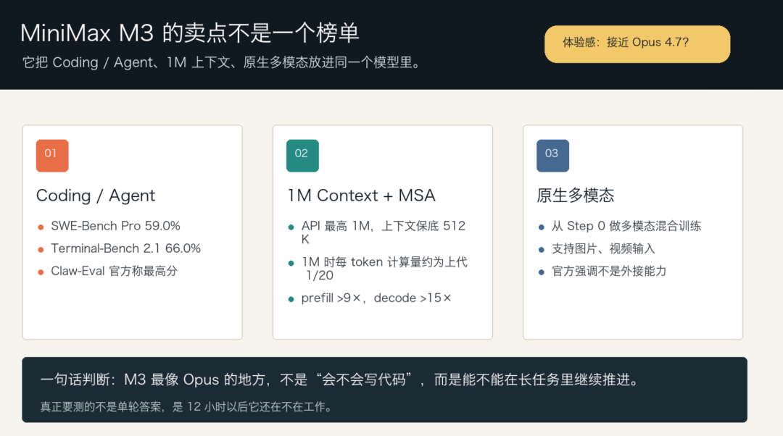Click the '1M Context + MSA' heading

click(361, 196)
